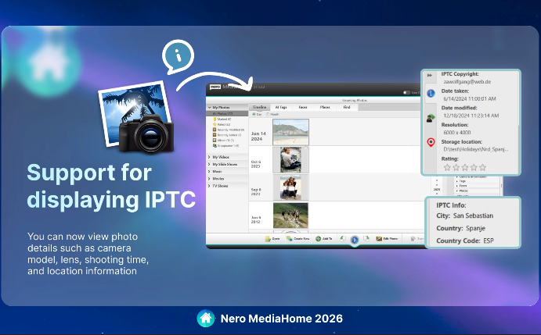Switch to the Places tab
The width and height of the screenshot is (541, 335).
(x=324, y=107)
